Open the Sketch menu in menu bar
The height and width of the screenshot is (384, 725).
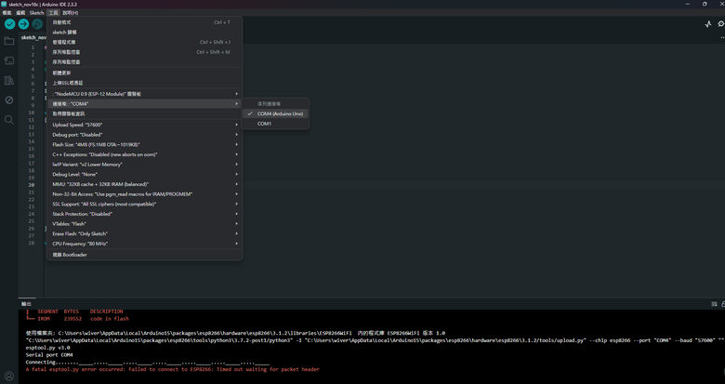[36, 13]
